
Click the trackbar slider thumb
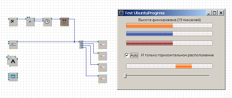[125, 76]
